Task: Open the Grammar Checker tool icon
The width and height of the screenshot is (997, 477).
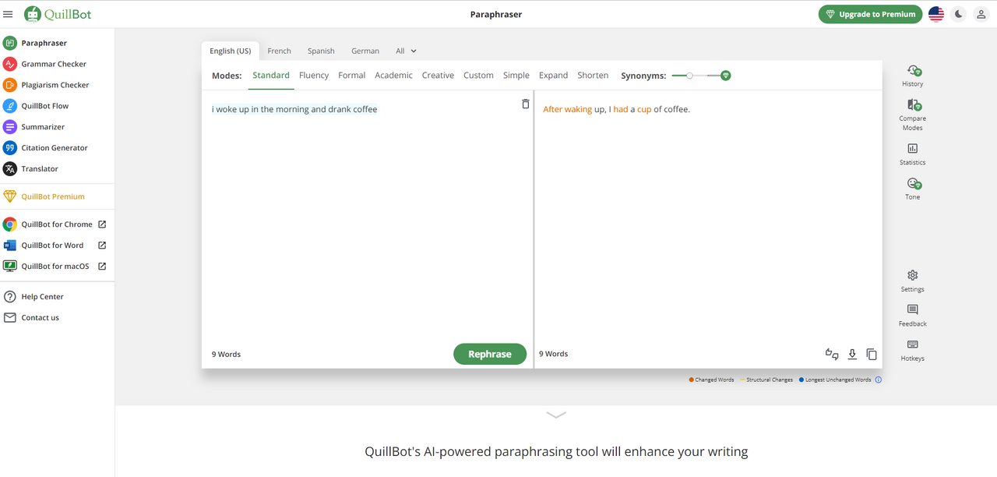Action: click(x=10, y=64)
